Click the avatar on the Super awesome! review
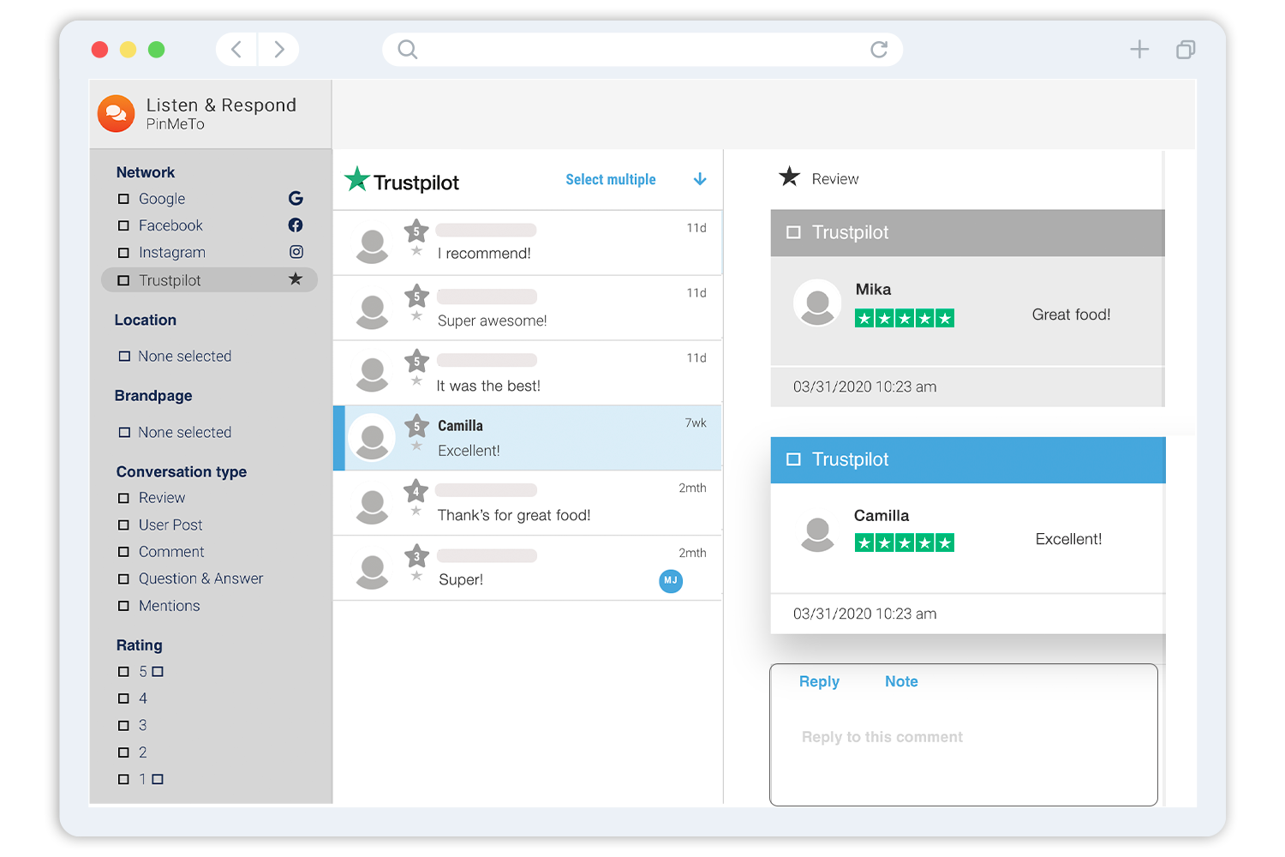This screenshot has width=1285, height=857. [372, 312]
